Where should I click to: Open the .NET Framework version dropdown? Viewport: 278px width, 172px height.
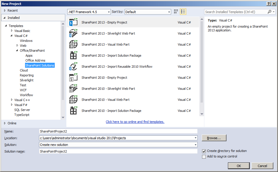(109, 12)
